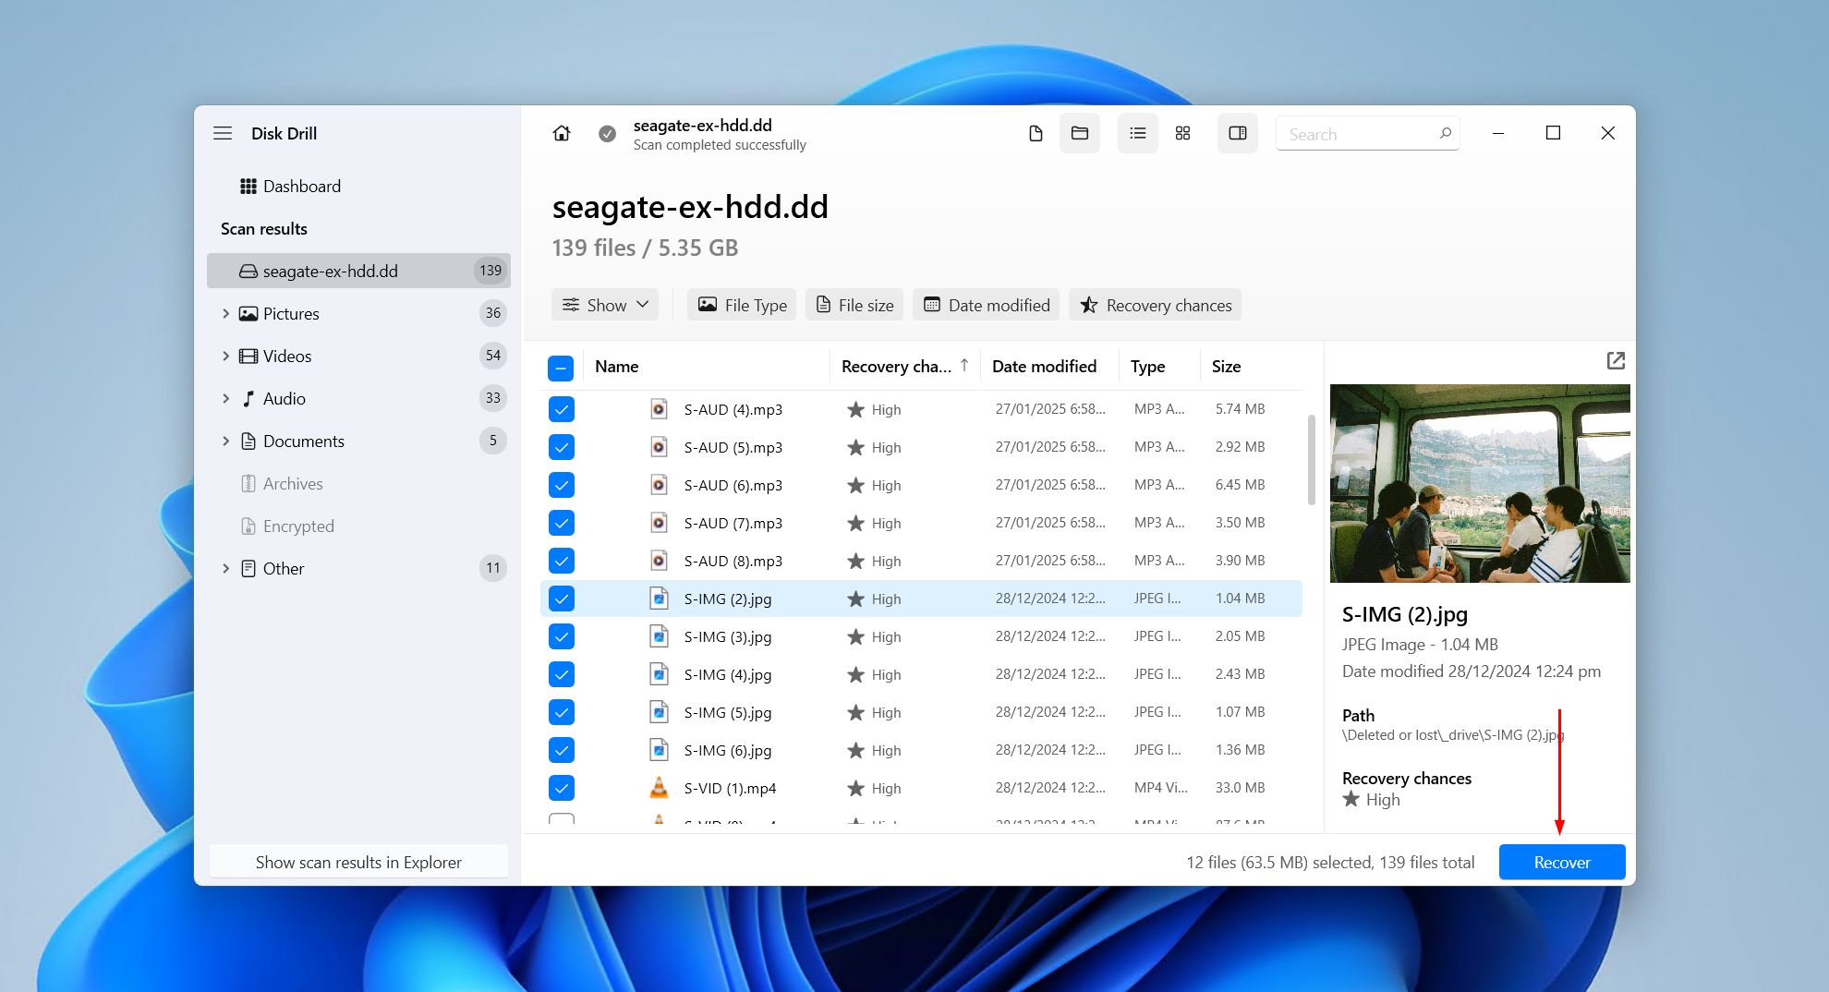Image resolution: width=1829 pixels, height=992 pixels.
Task: Open the Date modified filter
Action: (986, 305)
